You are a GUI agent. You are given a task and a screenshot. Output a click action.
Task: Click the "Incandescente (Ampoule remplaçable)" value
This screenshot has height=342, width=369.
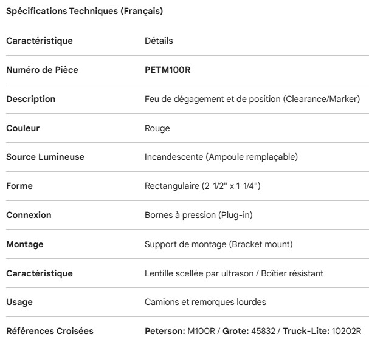(x=221, y=157)
